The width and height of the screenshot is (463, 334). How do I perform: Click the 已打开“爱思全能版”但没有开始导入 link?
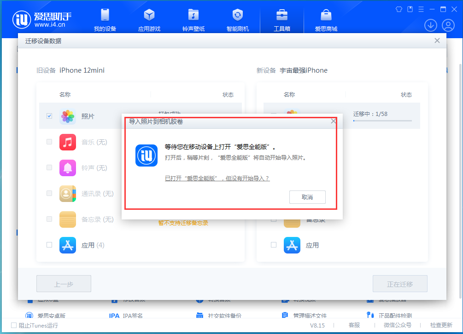click(x=217, y=179)
